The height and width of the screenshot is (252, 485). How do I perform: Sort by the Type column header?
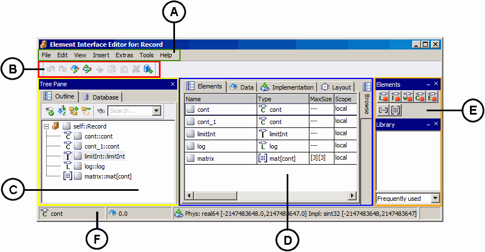(x=283, y=99)
